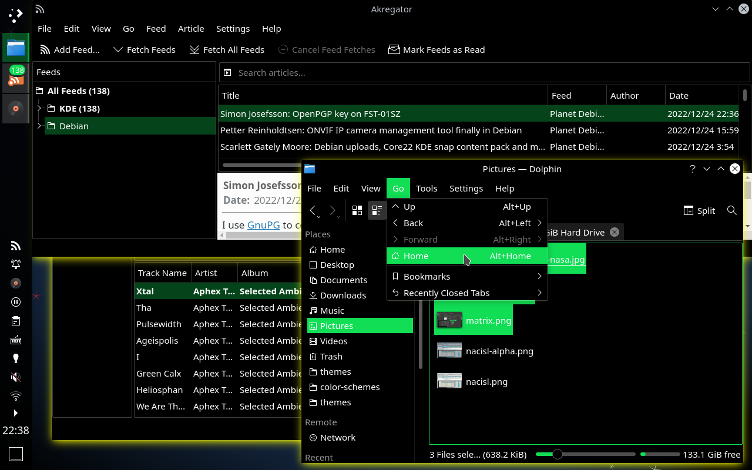Click the keyboard layout tray icon
752x470 pixels.
click(x=16, y=340)
